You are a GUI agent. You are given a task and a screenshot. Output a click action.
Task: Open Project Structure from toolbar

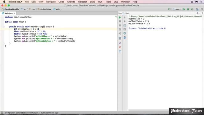(197, 9)
